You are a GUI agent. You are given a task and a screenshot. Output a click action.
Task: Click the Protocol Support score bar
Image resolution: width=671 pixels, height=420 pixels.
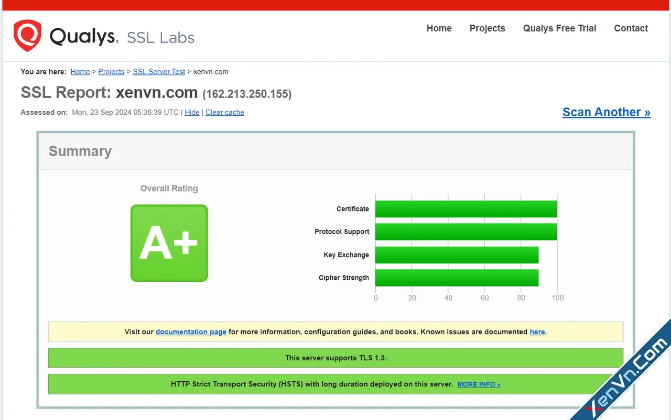466,231
